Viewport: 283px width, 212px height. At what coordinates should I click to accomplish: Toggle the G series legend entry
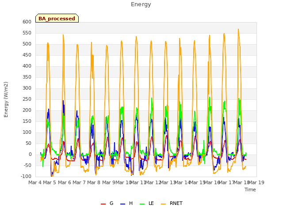(107, 203)
